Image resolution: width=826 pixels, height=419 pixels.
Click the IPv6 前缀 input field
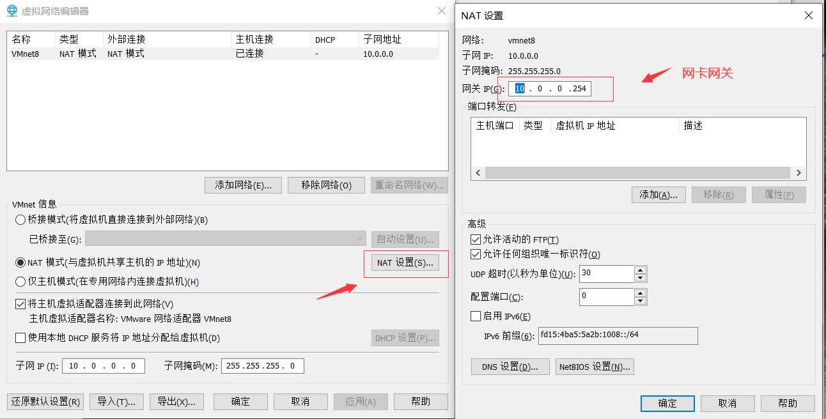(618, 336)
